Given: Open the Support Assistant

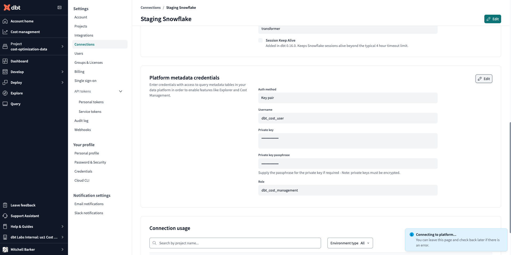Looking at the screenshot, I should [x=24, y=216].
